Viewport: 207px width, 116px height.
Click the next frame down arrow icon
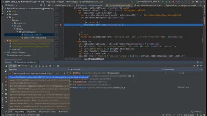pyautogui.click(x=64, y=73)
